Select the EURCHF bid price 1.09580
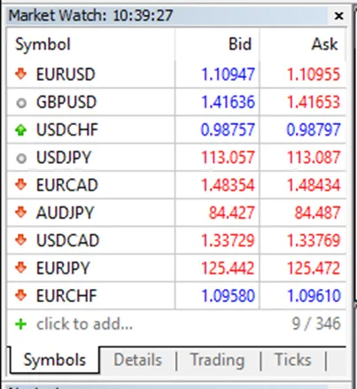Screen dimensions: 357x389 click(x=228, y=296)
